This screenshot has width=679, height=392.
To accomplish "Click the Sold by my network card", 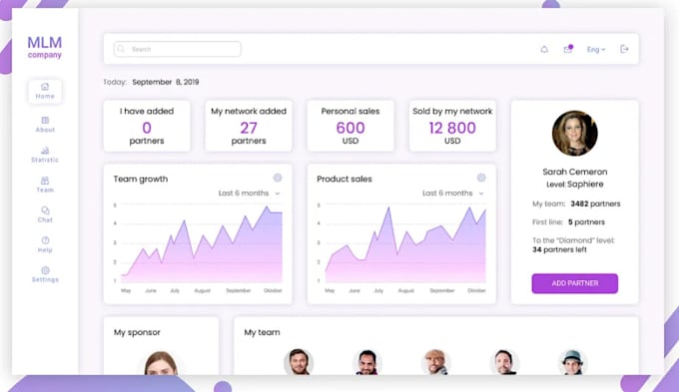I will 452,126.
